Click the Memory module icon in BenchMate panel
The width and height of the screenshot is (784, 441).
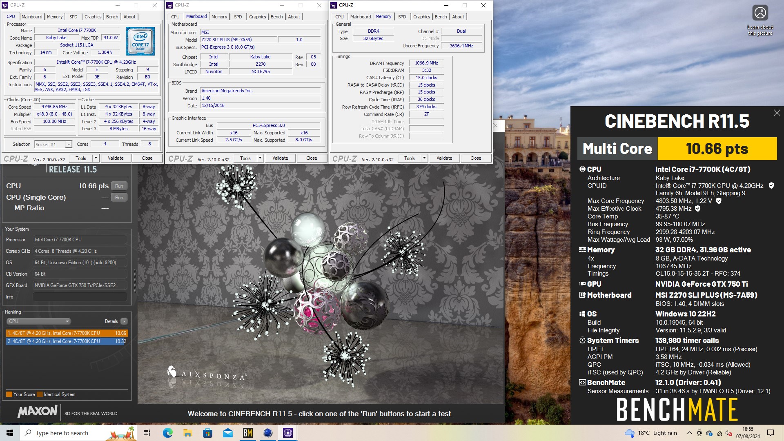[x=582, y=249]
